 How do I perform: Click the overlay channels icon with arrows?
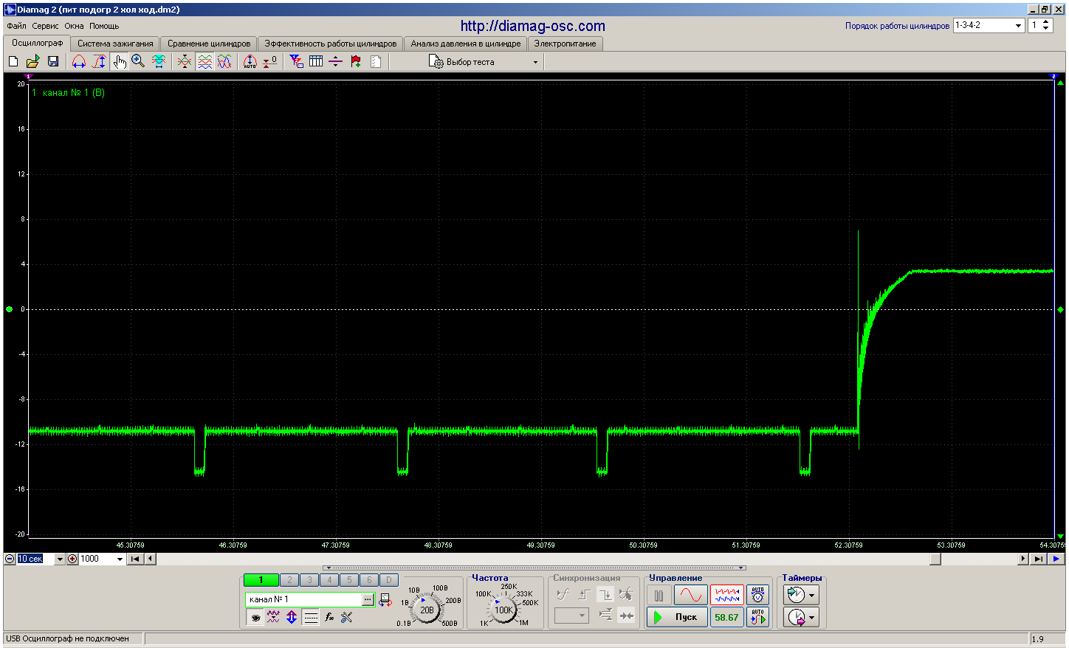click(x=185, y=62)
